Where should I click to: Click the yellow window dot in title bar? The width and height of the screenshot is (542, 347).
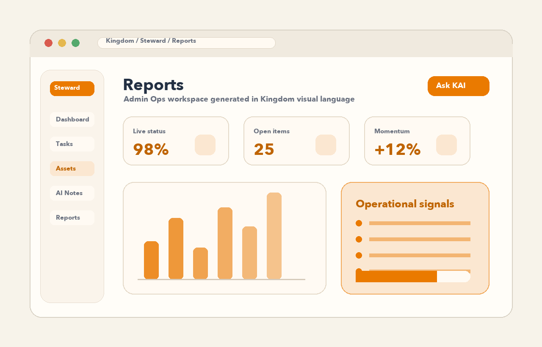[62, 43]
